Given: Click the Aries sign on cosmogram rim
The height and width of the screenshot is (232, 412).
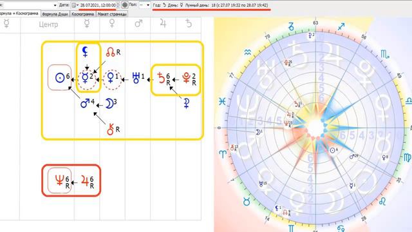Looking at the screenshot, I should pos(223,154).
